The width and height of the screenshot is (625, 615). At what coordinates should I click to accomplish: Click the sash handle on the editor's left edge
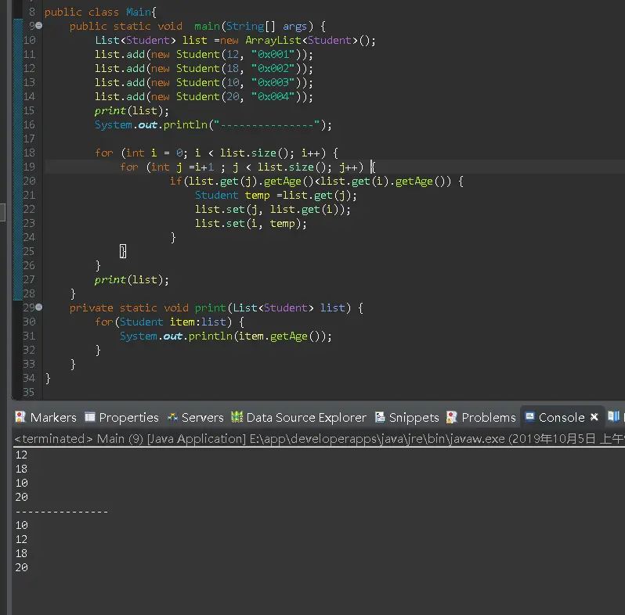[2, 213]
